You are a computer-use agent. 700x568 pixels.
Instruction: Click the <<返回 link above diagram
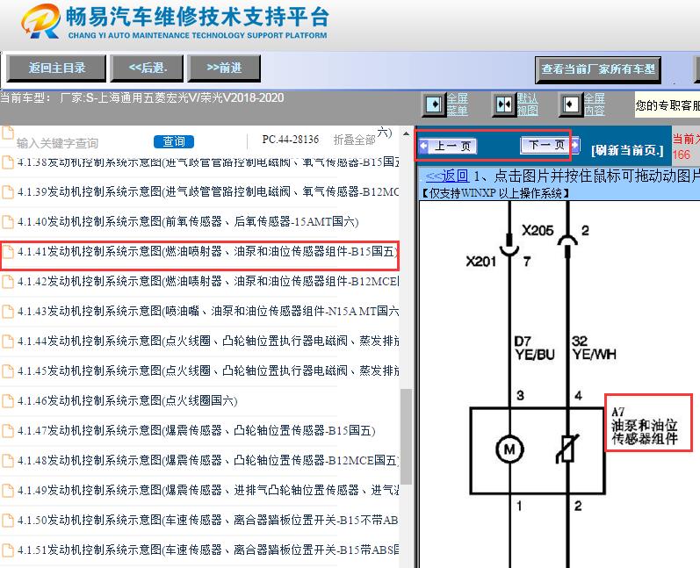[447, 176]
